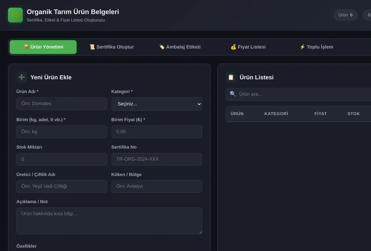Click the plus icon beside Yeni Ürün Ekle
371x251 pixels.
coord(22,77)
